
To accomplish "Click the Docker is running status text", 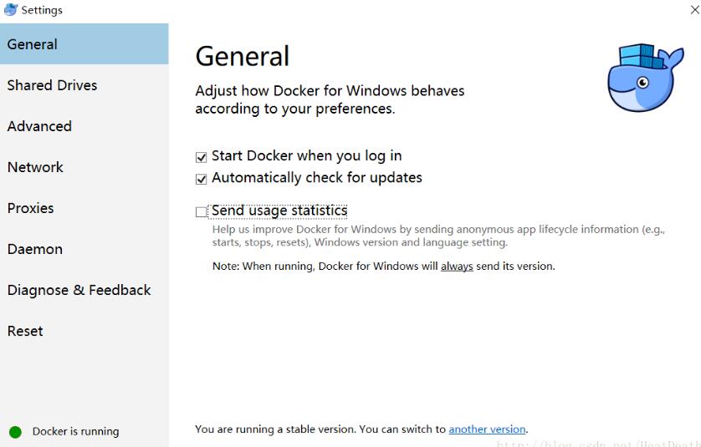I will pyautogui.click(x=75, y=431).
